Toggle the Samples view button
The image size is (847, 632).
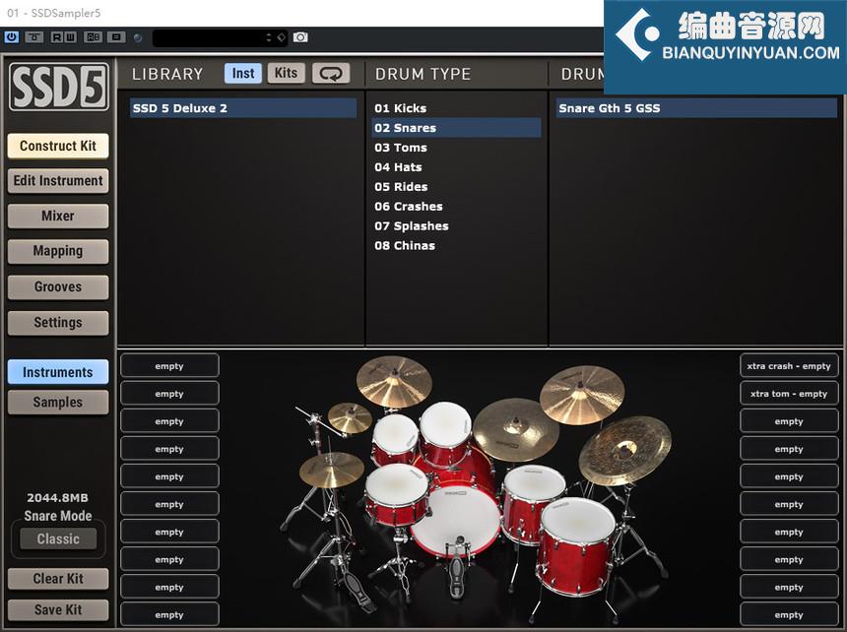[58, 402]
